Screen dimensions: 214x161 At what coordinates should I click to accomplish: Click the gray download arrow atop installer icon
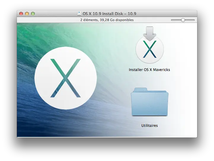pyautogui.click(x=149, y=33)
